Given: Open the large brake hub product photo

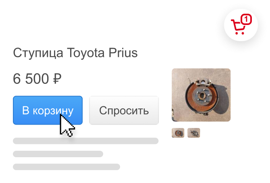Looking at the screenshot, I should click(x=201, y=95).
